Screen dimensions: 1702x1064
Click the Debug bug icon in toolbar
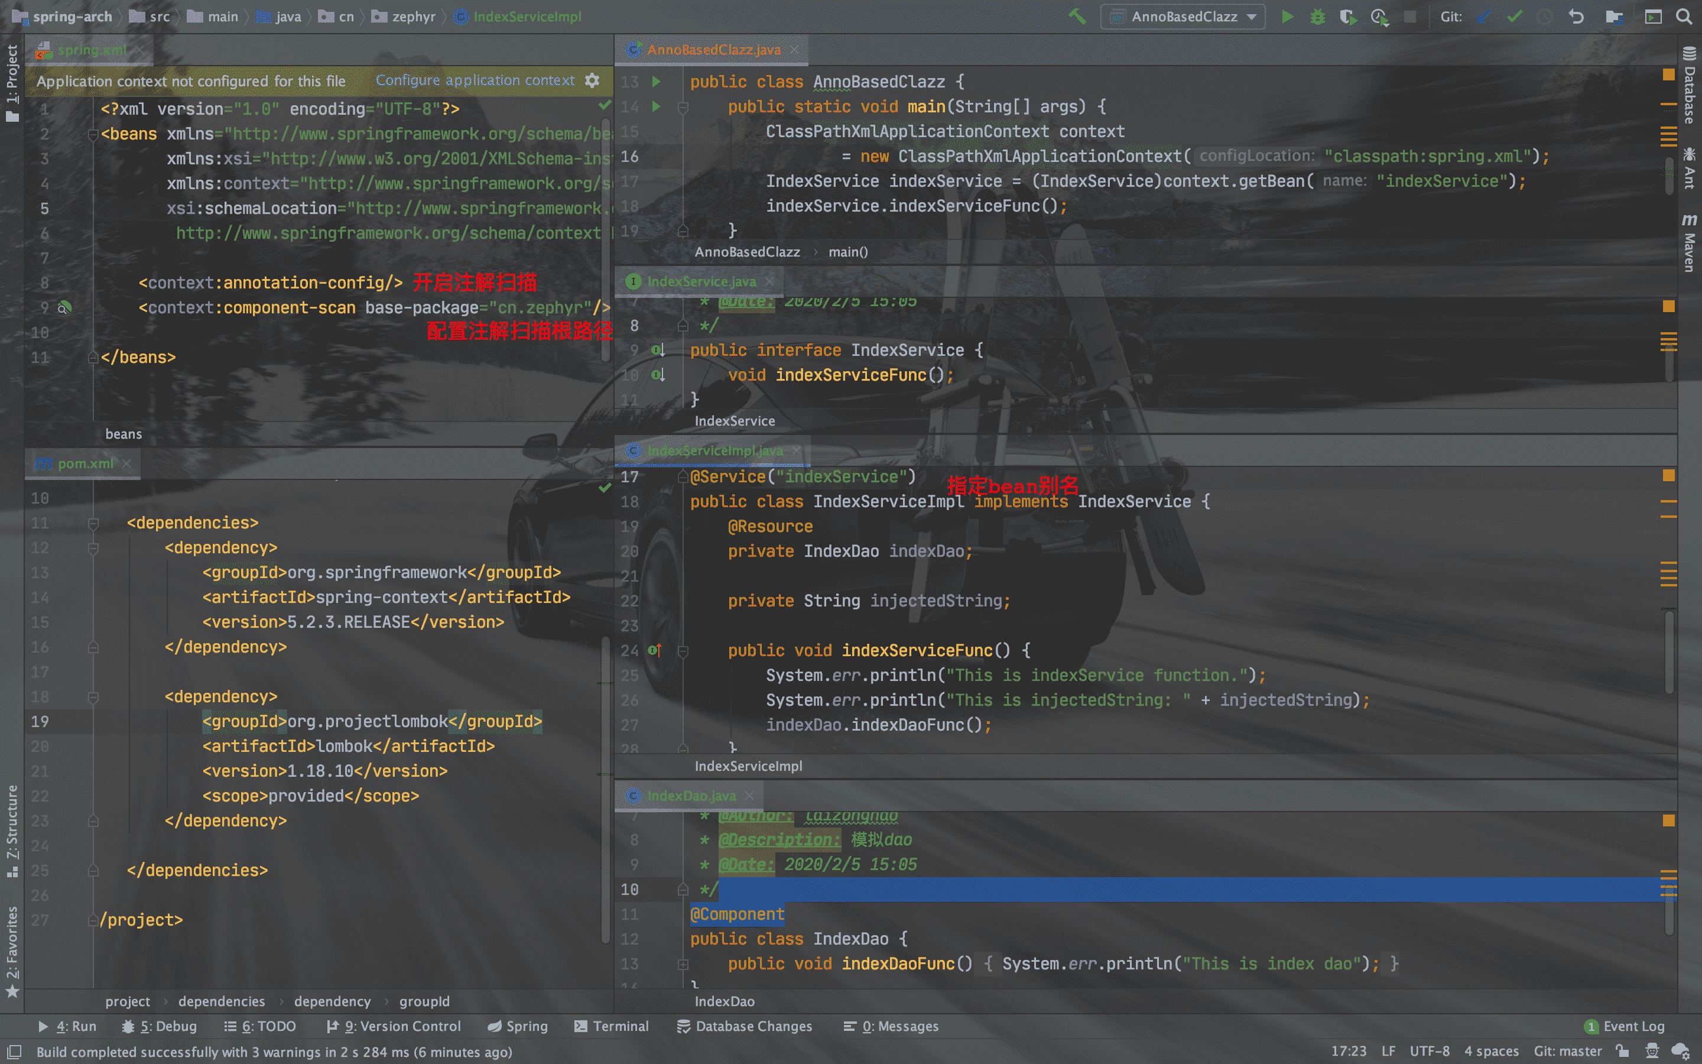[x=1317, y=17]
